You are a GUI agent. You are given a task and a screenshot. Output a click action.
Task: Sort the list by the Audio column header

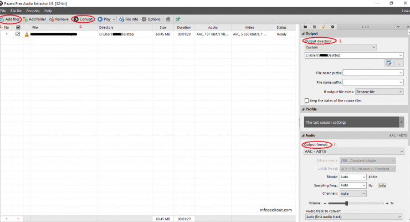pyautogui.click(x=213, y=28)
